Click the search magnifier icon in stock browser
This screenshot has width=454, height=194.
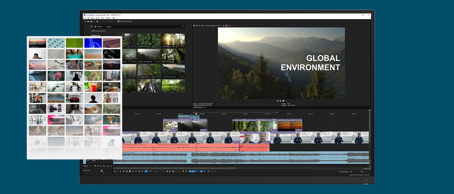[183, 26]
